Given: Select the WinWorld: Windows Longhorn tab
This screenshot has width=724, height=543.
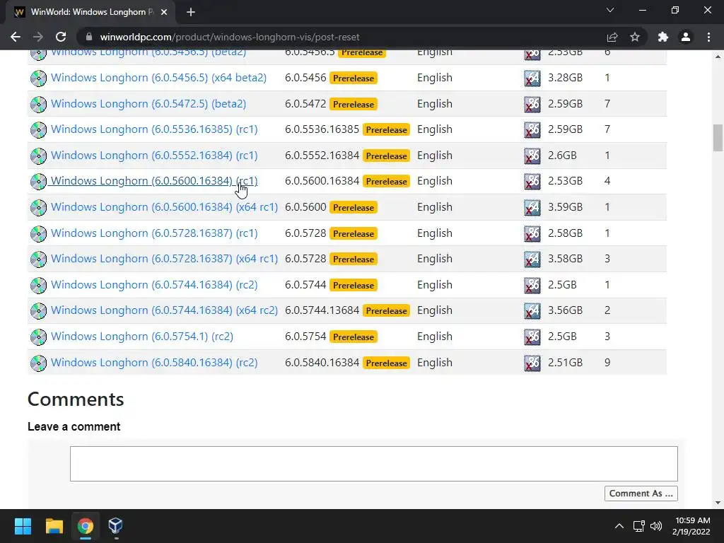Looking at the screenshot, I should pyautogui.click(x=91, y=13).
